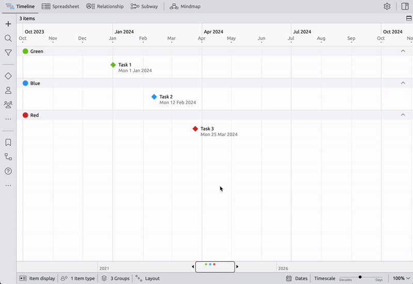This screenshot has height=284, width=413.
Task: Click the plus icon to add item
Action: [x=8, y=24]
